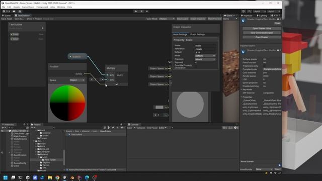Open the Layout dropdown in the top toolbar

[x=274, y=11]
